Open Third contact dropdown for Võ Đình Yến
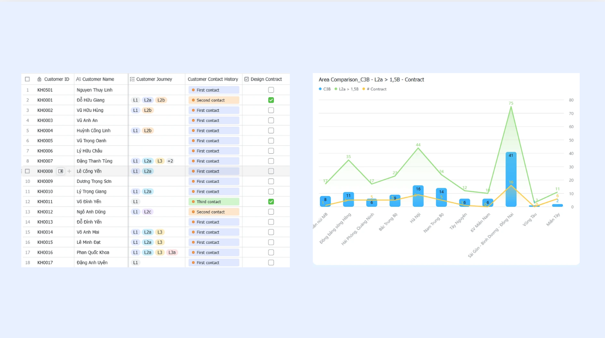605x338 pixels. (214, 202)
